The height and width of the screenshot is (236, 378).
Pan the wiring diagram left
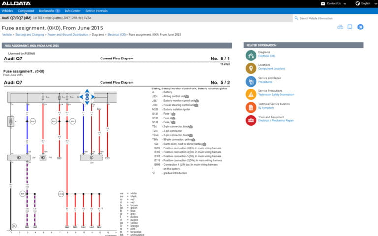(81, 97)
